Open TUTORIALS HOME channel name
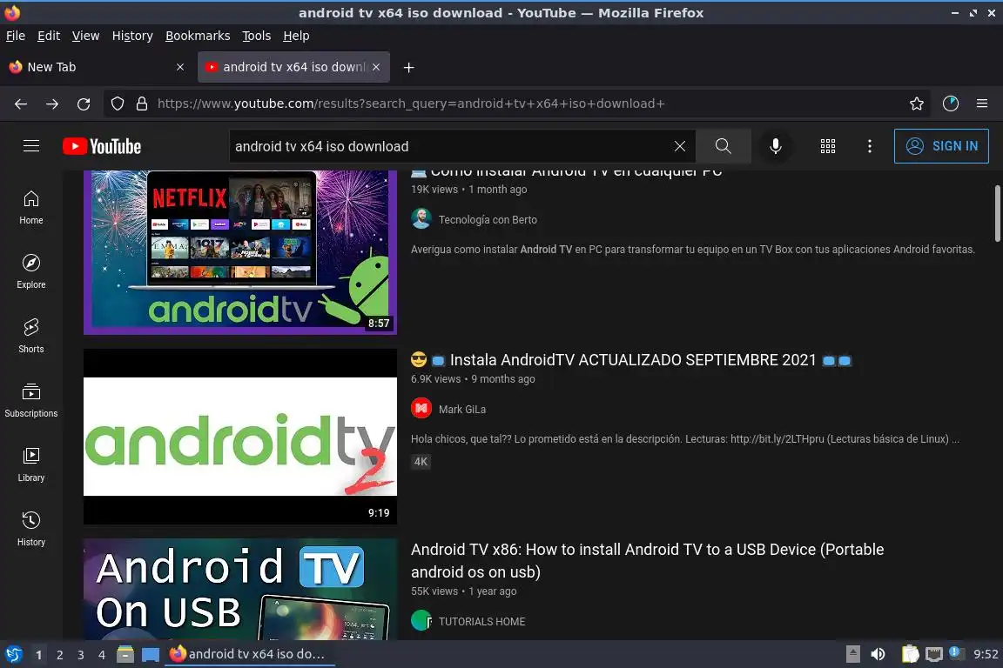 [x=481, y=621]
